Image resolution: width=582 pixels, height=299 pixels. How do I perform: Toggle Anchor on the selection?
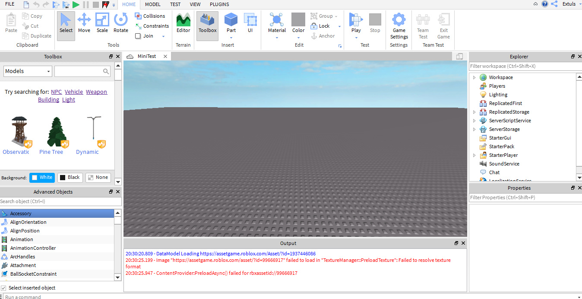[x=323, y=36]
